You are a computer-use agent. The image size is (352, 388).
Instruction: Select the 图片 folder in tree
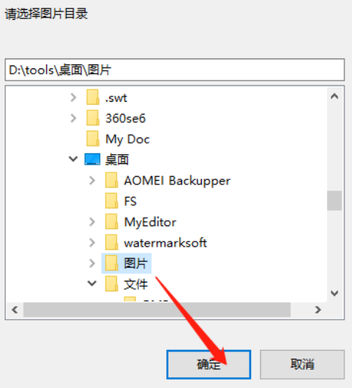pyautogui.click(x=127, y=263)
